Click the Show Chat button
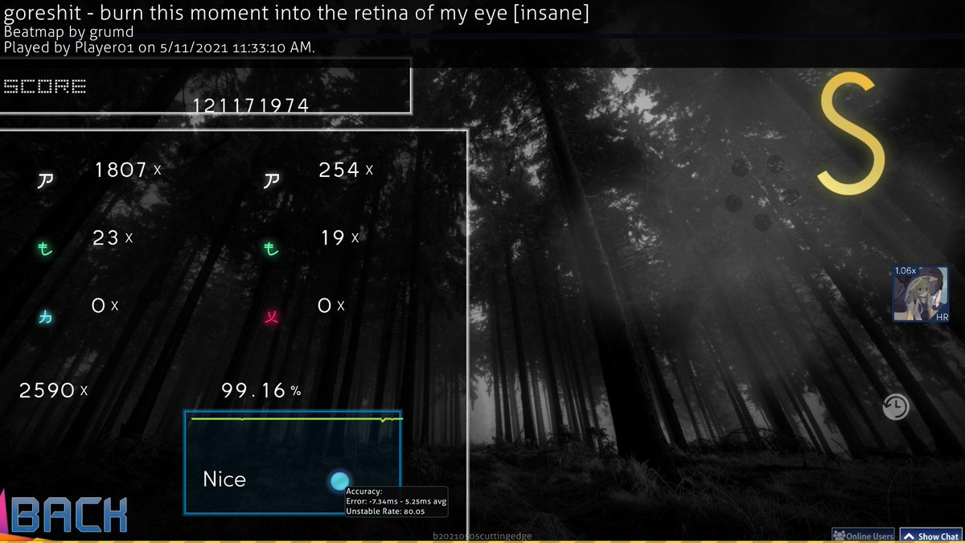965x543 pixels. tap(930, 536)
